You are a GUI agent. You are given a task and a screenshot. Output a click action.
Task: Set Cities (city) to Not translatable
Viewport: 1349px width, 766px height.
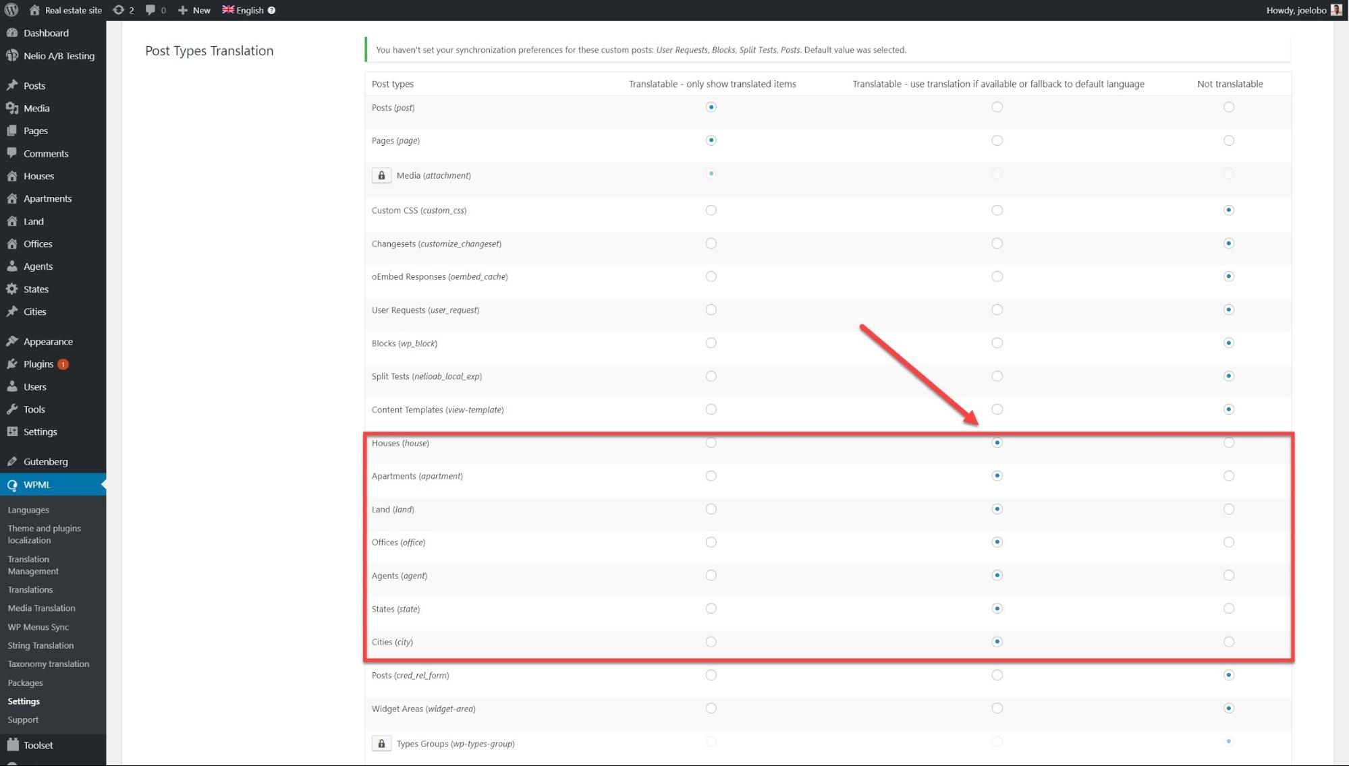1228,642
